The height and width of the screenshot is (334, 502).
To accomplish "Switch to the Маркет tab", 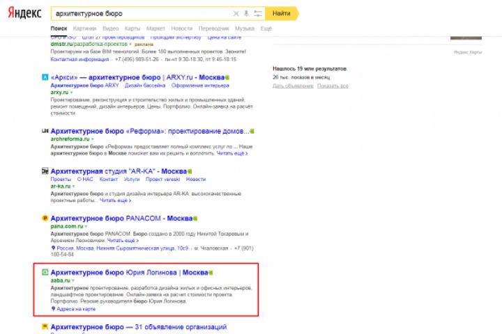I will click(x=155, y=29).
